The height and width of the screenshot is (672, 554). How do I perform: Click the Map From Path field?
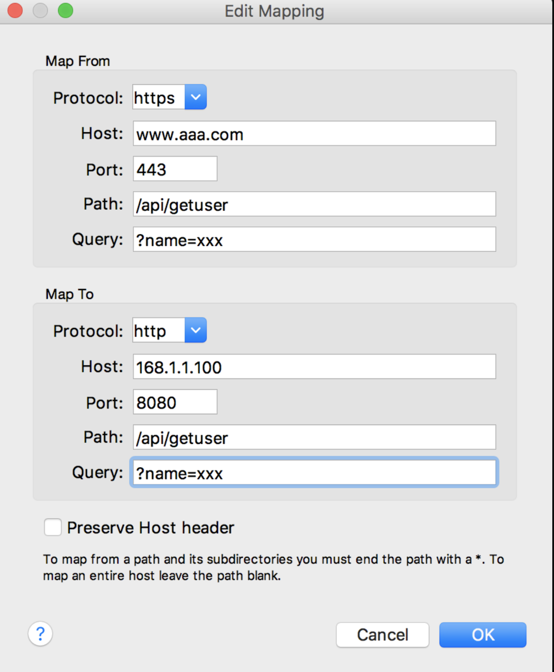314,204
